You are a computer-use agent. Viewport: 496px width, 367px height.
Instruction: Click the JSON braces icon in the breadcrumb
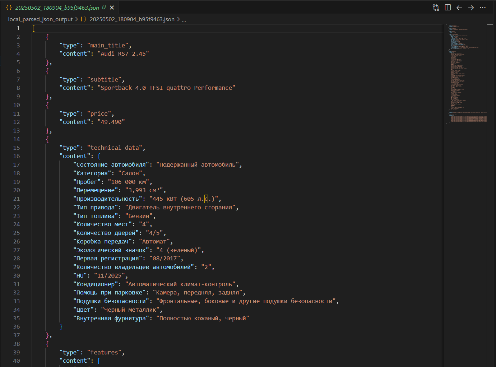click(83, 19)
